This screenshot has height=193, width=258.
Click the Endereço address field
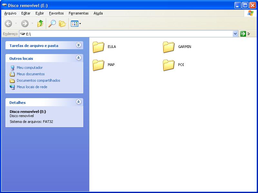(x=126, y=34)
